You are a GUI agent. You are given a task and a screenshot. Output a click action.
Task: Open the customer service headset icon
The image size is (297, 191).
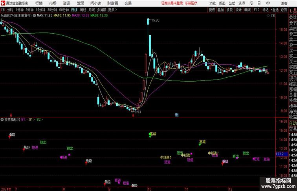(x=251, y=3)
